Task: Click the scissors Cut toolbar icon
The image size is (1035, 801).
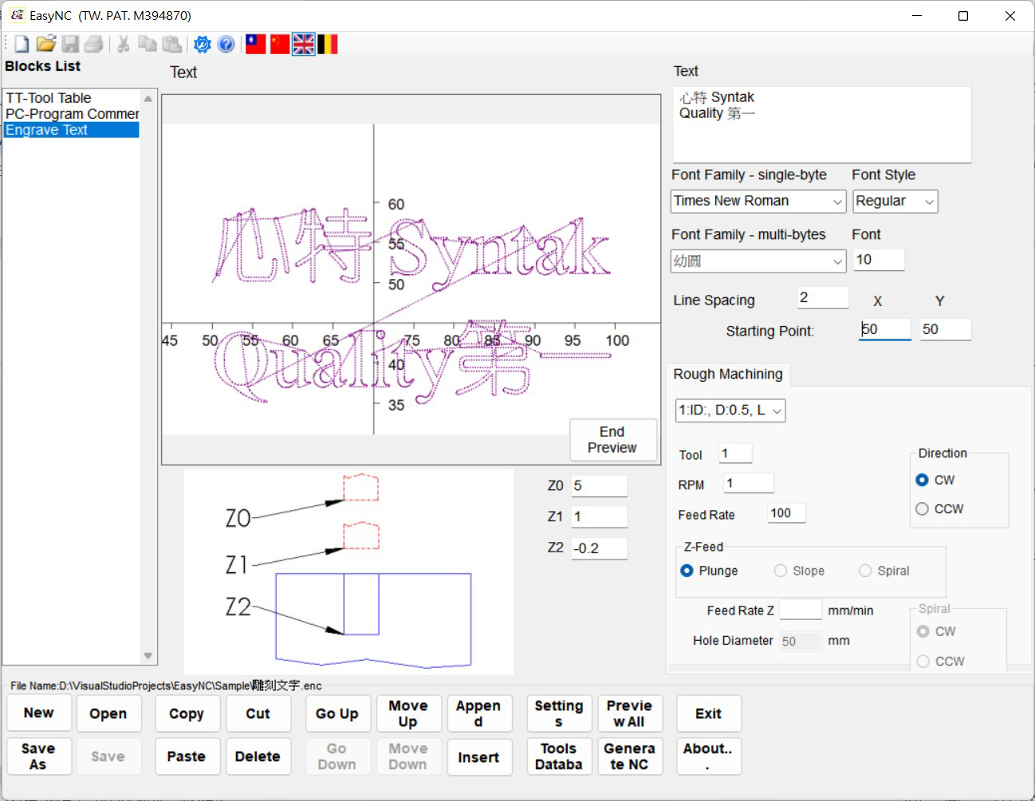Action: (123, 45)
